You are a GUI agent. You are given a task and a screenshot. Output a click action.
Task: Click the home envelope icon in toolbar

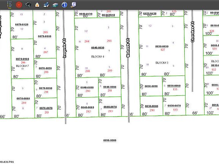point(37,5)
